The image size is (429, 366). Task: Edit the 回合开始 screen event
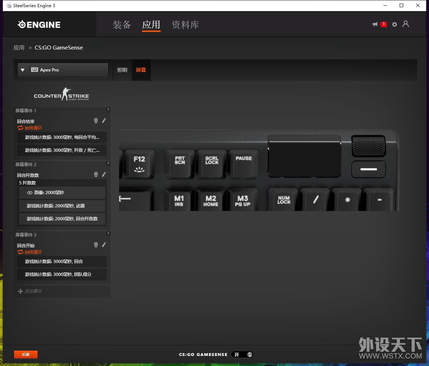104,245
